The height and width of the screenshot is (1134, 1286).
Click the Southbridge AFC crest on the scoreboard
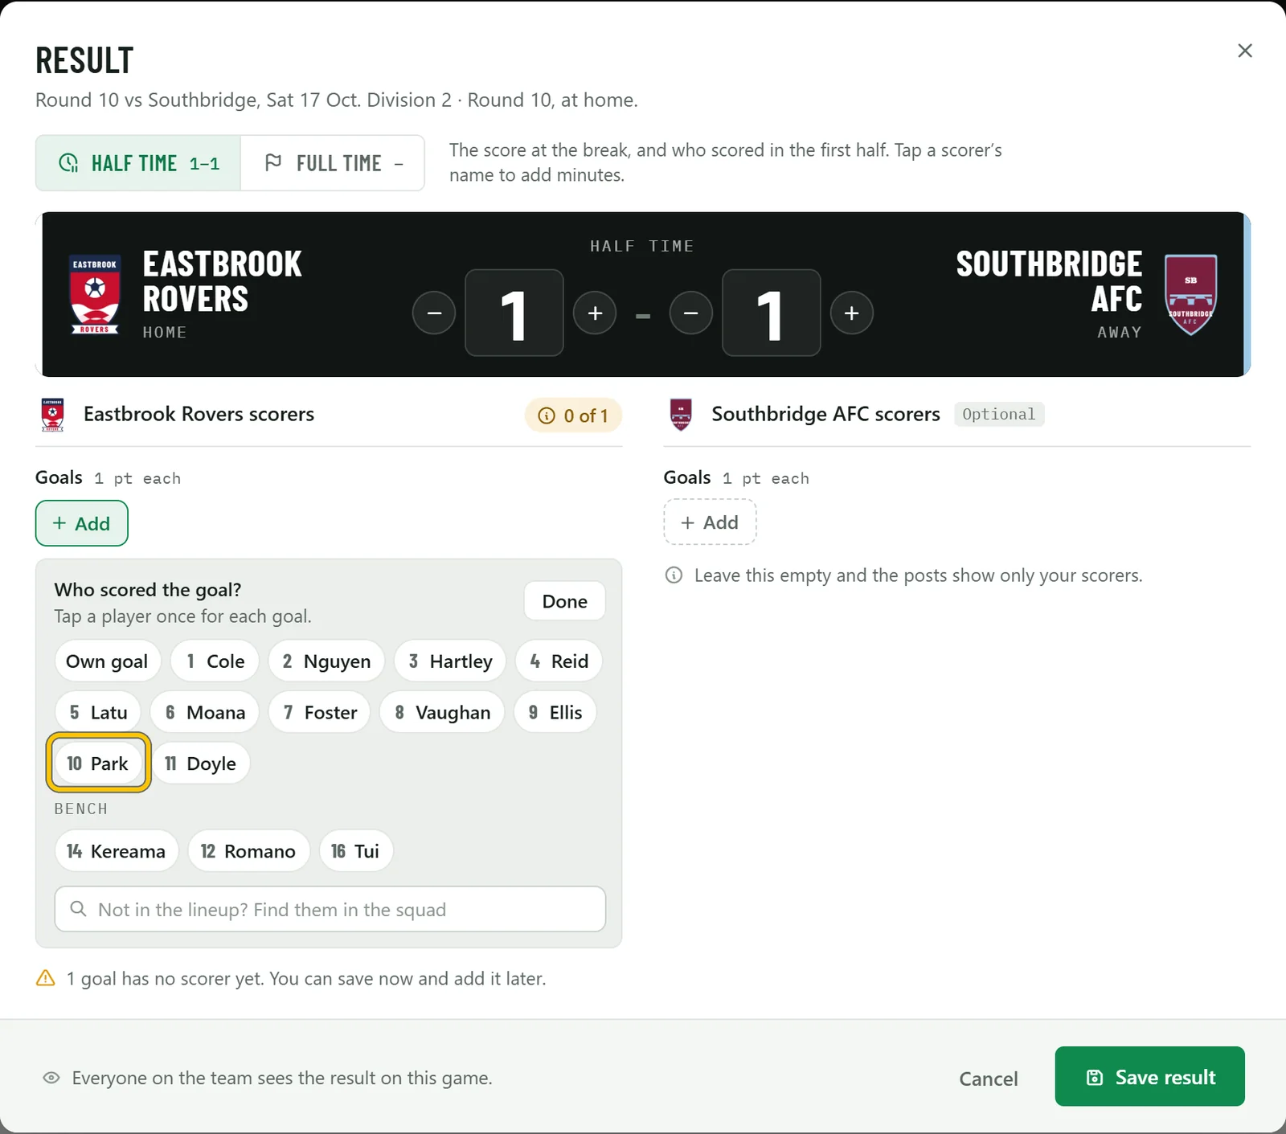(1190, 295)
